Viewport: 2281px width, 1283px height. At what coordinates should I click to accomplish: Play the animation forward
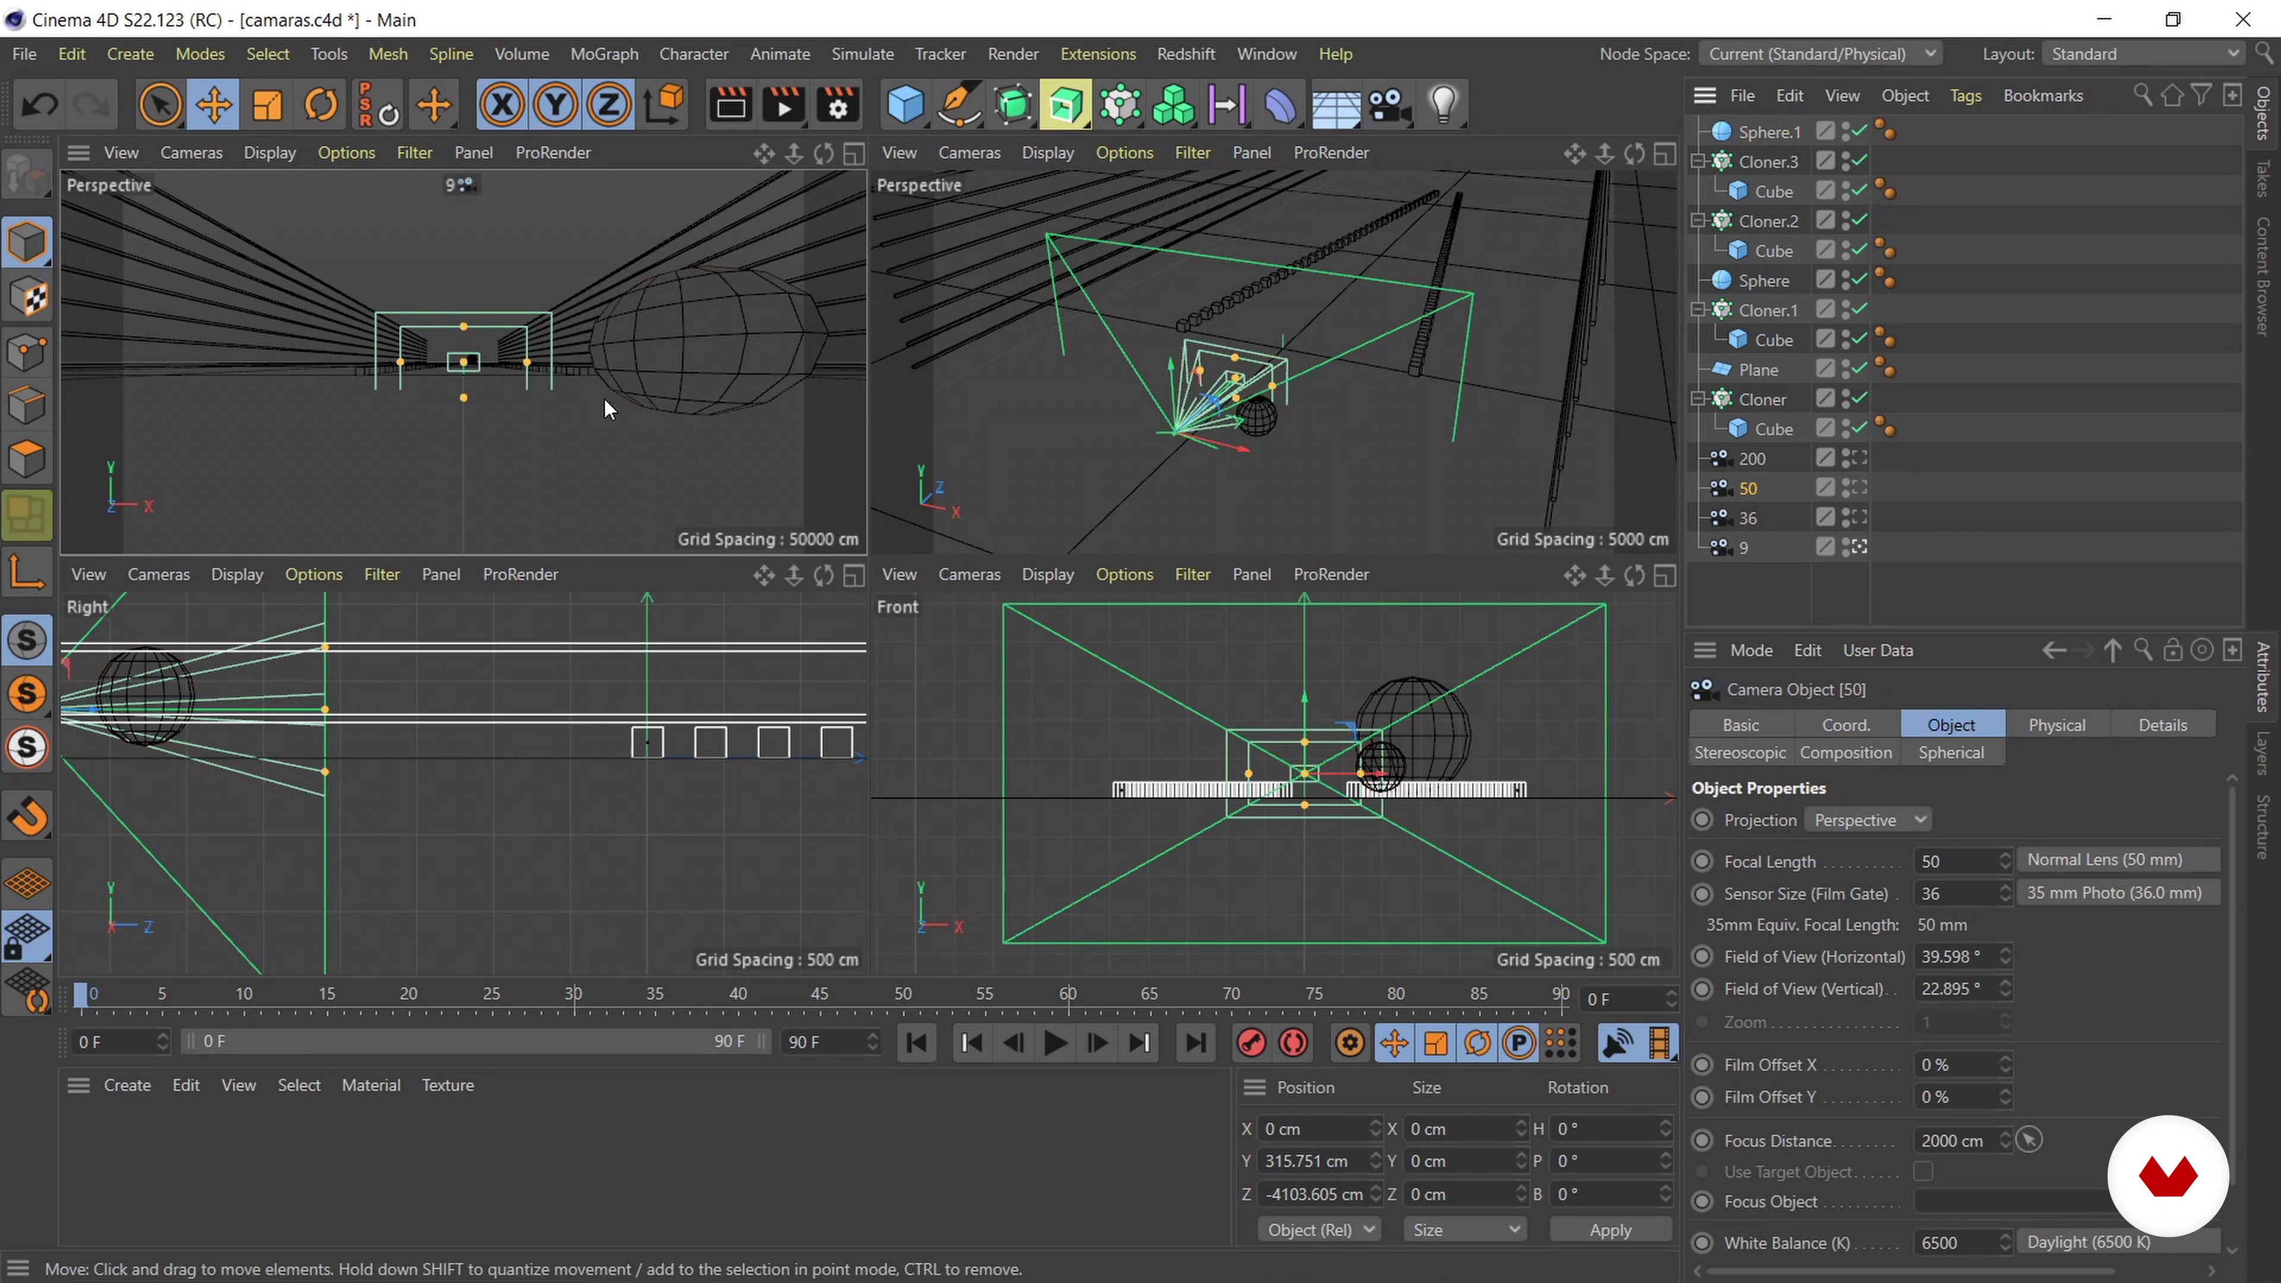[x=1054, y=1042]
